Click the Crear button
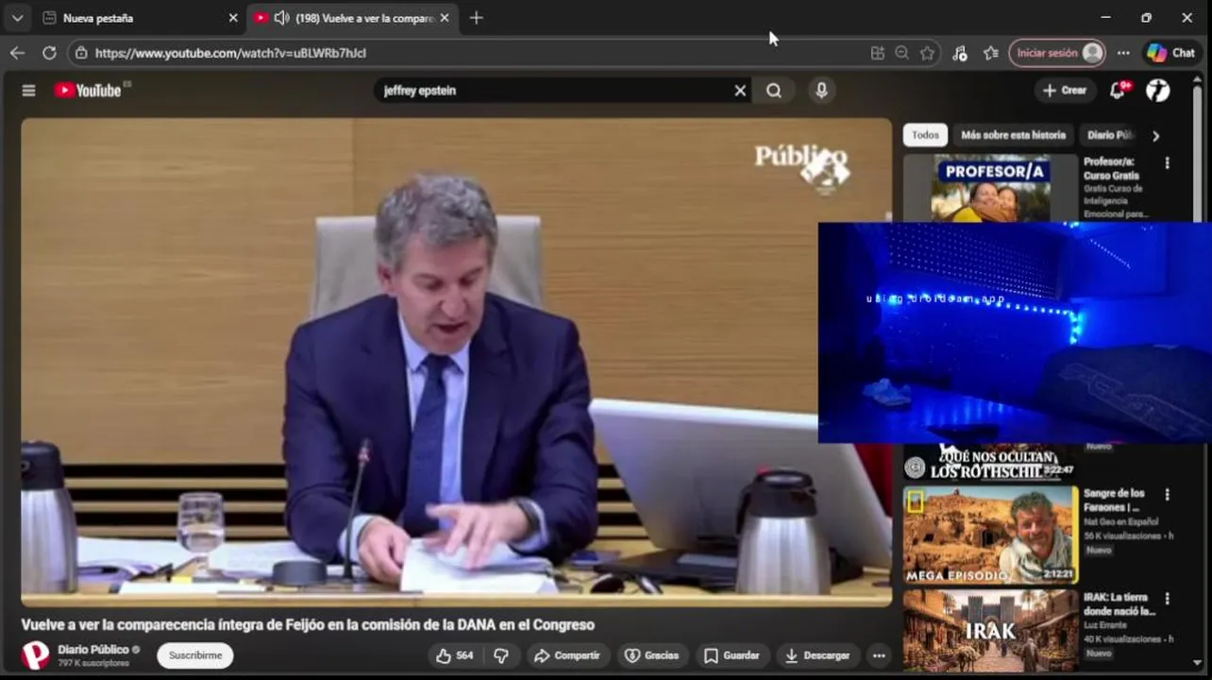The height and width of the screenshot is (680, 1212). [x=1065, y=91]
